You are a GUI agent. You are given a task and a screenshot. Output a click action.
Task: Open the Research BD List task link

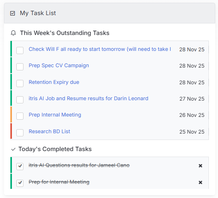(x=49, y=132)
